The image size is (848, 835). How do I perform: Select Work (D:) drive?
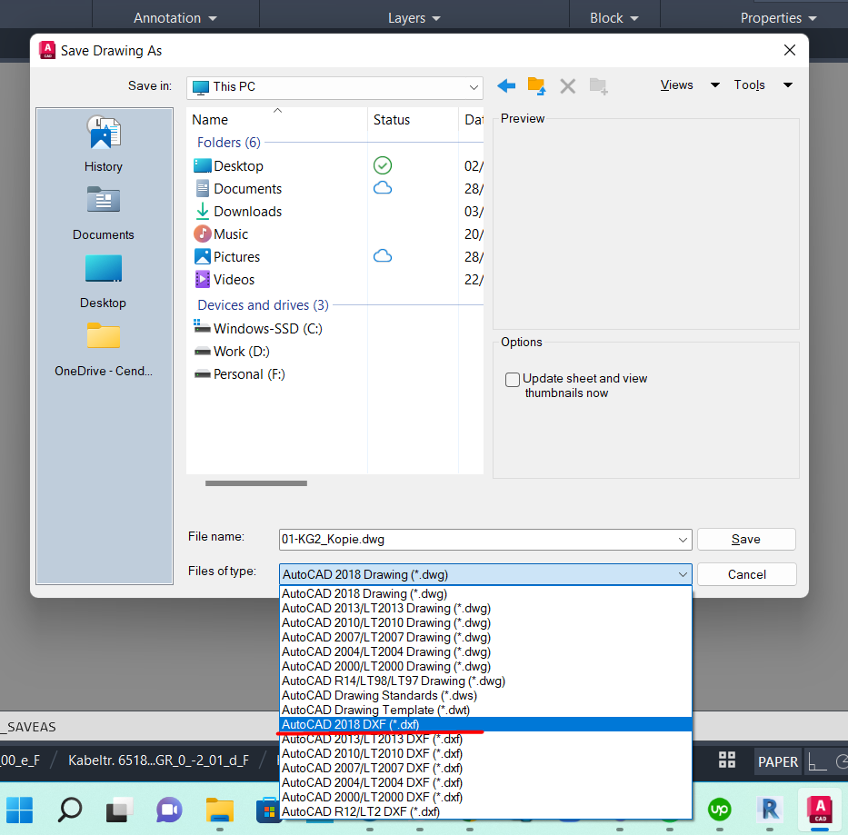tap(232, 352)
